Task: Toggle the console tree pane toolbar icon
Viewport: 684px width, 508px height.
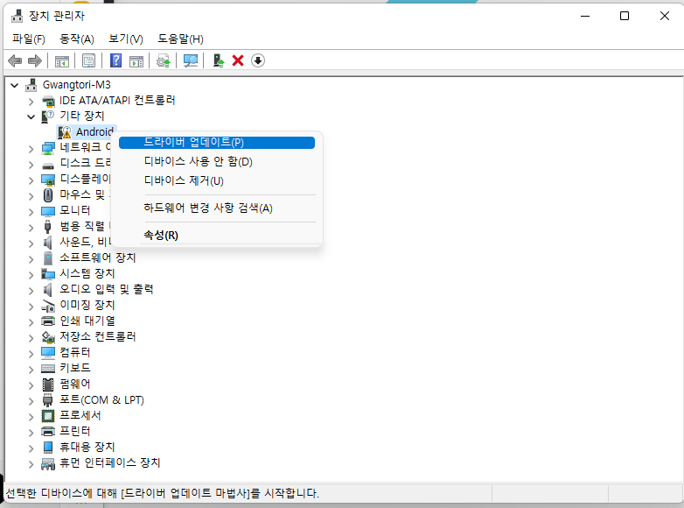Action: [x=62, y=61]
